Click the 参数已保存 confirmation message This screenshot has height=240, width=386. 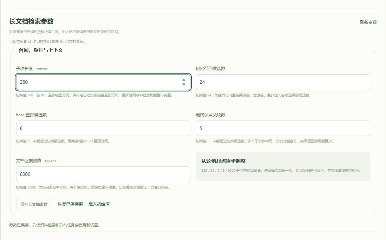tap(55, 225)
